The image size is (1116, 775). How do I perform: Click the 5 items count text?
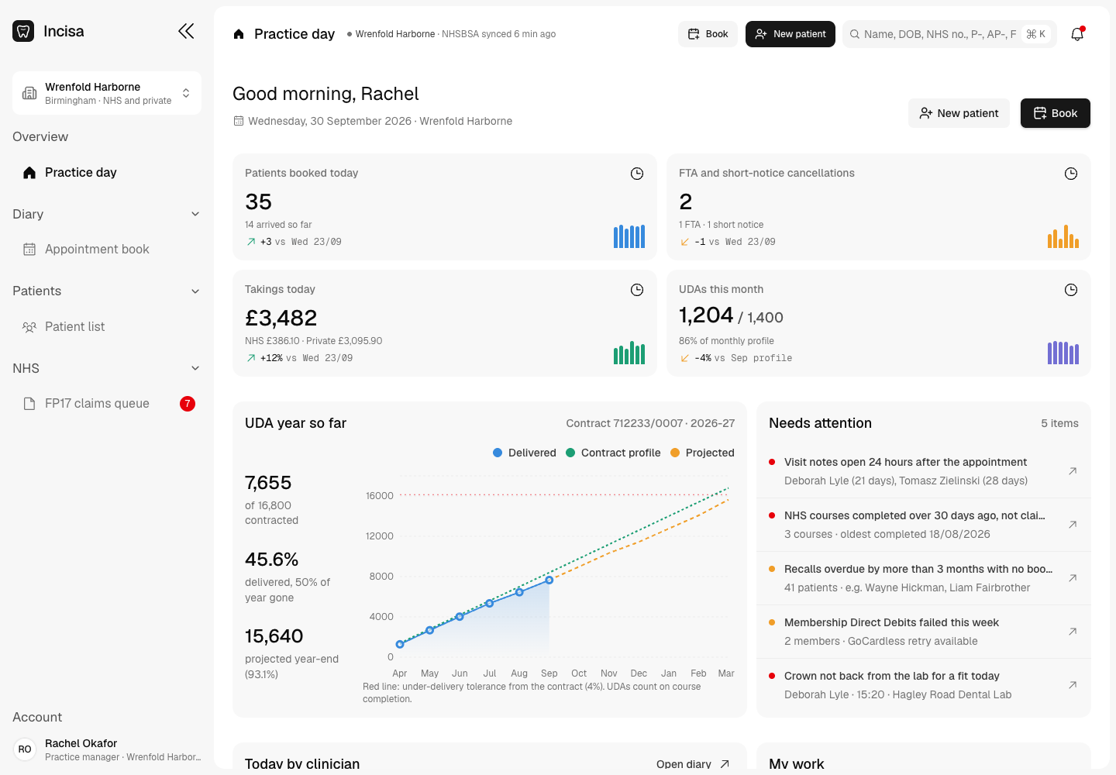[1059, 423]
